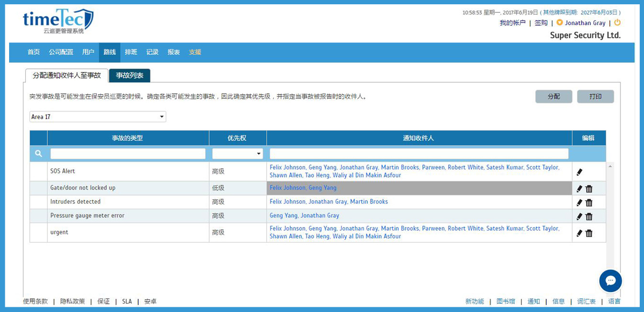Screen dimensions: 644x312
Task: Click edit pencil for SOS Alert row
Action: 579,172
